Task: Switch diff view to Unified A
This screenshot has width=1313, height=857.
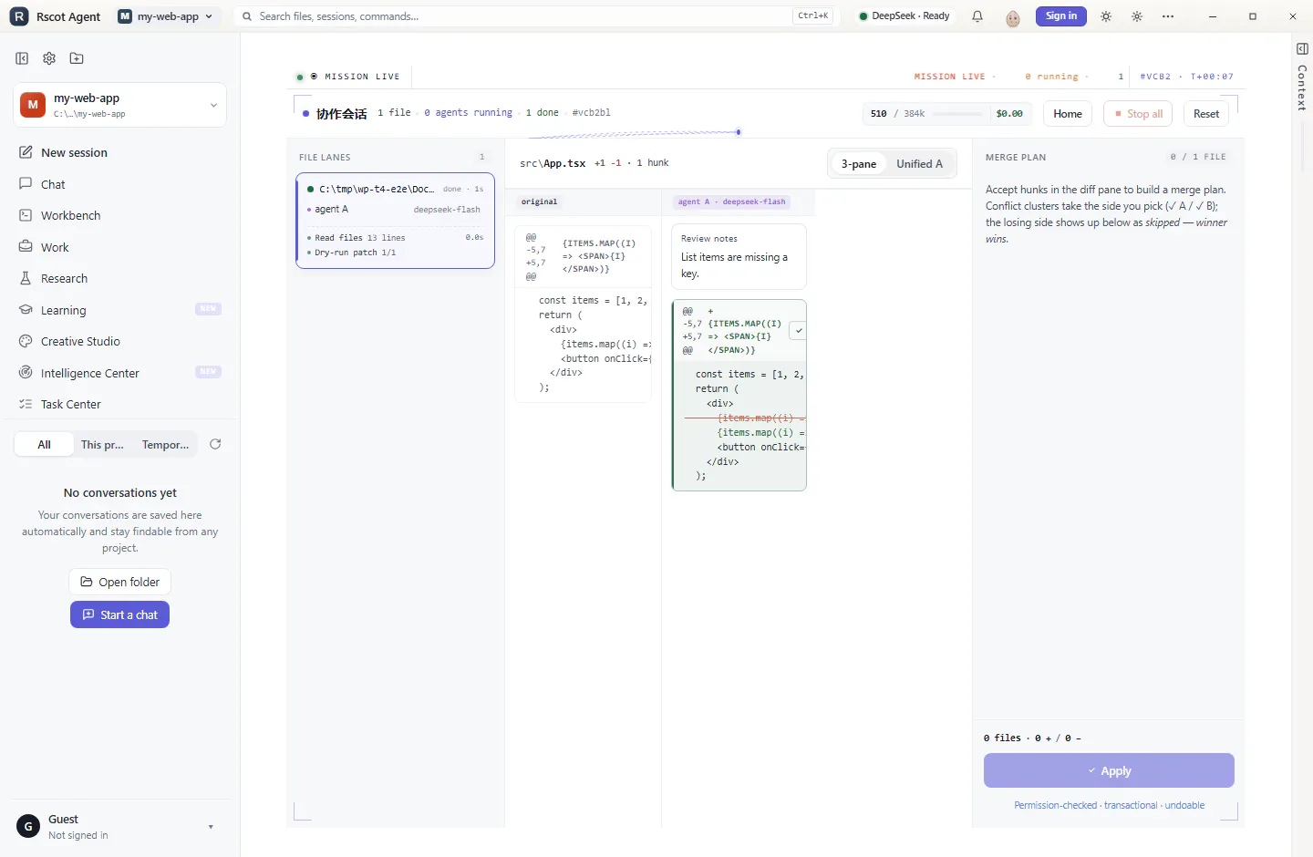Action: click(919, 164)
